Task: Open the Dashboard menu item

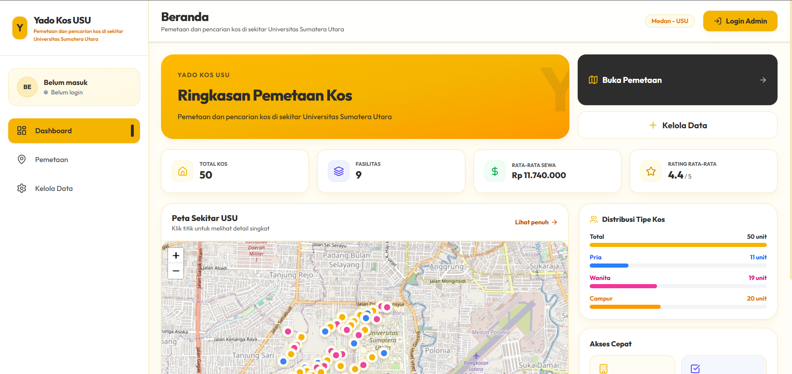Action: pos(74,131)
